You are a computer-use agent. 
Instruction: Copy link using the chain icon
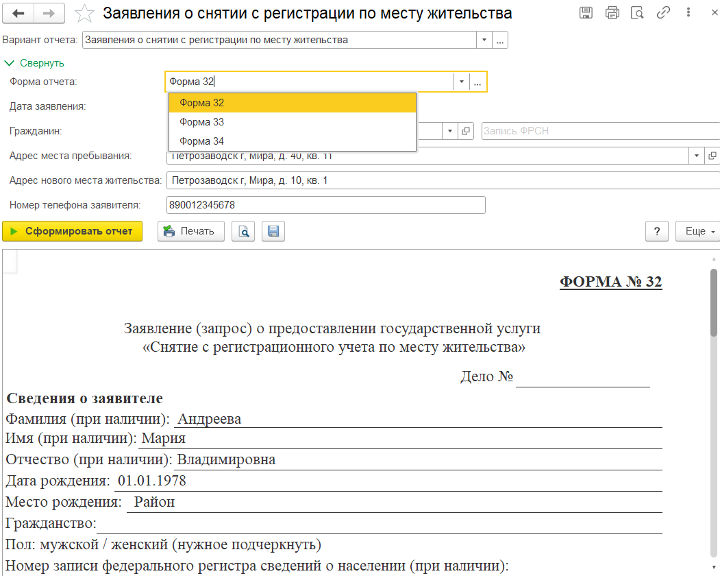662,13
